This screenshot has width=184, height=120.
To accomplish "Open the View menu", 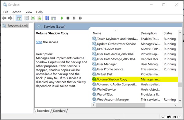I will [x=29, y=12].
